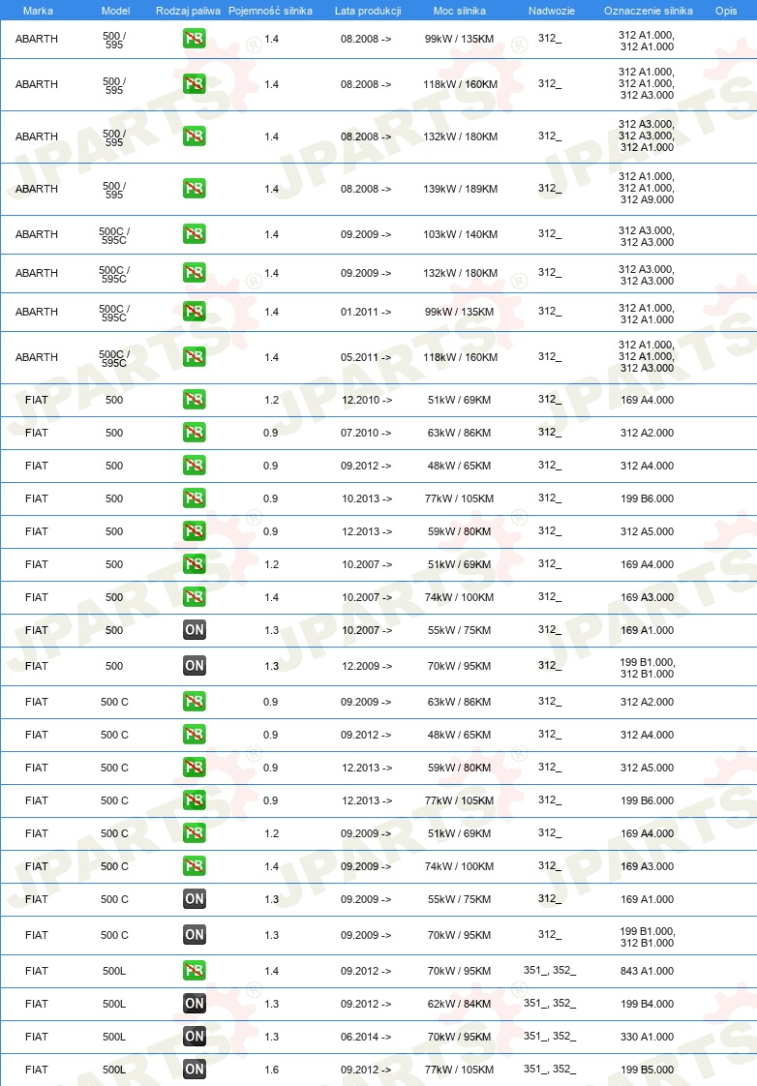The height and width of the screenshot is (1086, 757).
Task: Click petrol icon in FIAT 500 10.2013 row
Action: (x=195, y=498)
